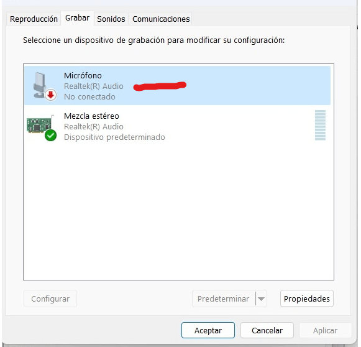The image size is (361, 347).
Task: Click the Cancelar button
Action: coord(267,330)
